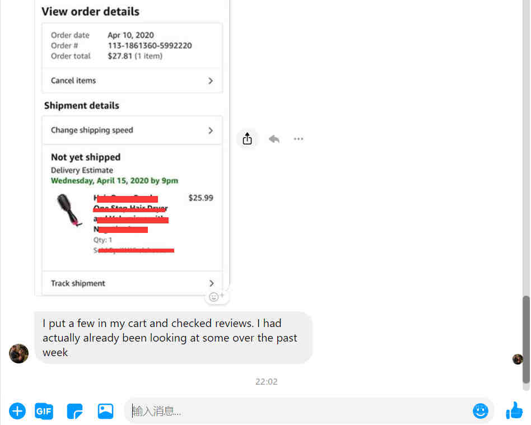The height and width of the screenshot is (425, 531).
Task: Open the blue plus more-actions button
Action: click(17, 411)
